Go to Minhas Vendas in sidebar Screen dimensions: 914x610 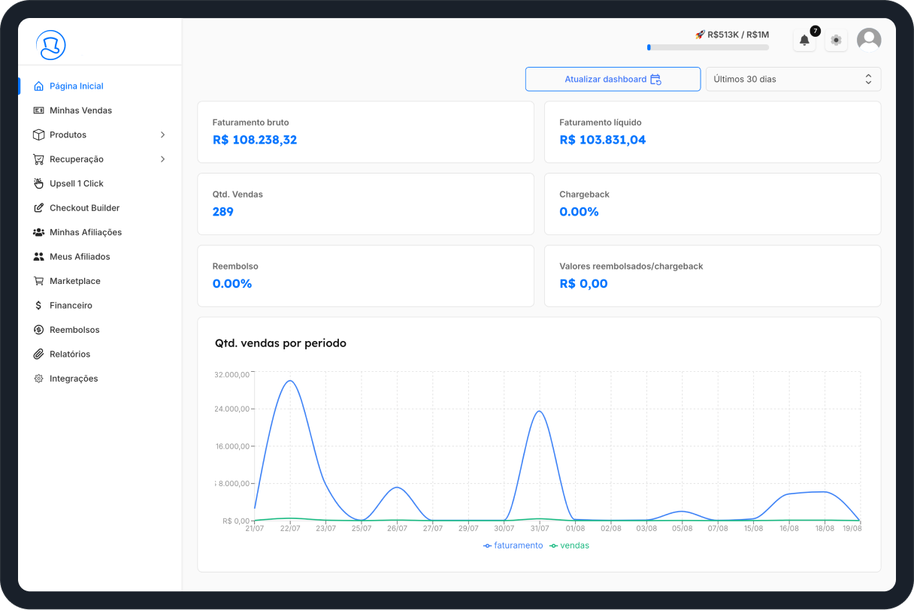pos(80,110)
